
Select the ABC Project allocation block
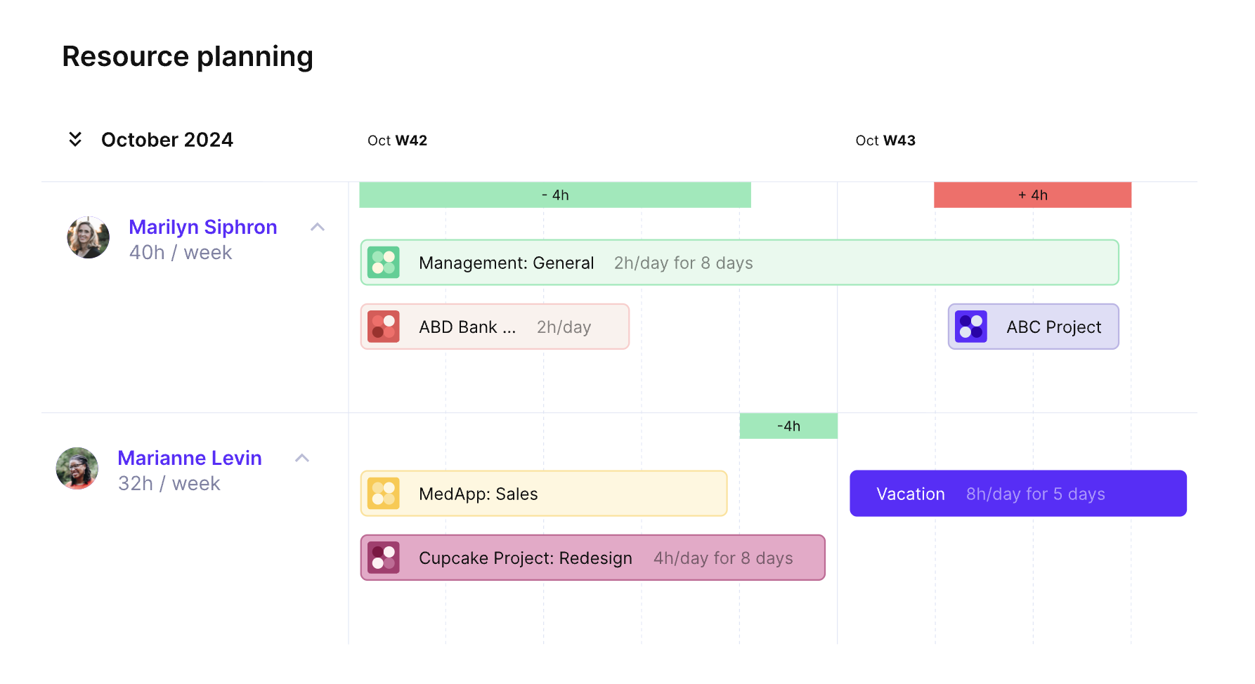1034,327
